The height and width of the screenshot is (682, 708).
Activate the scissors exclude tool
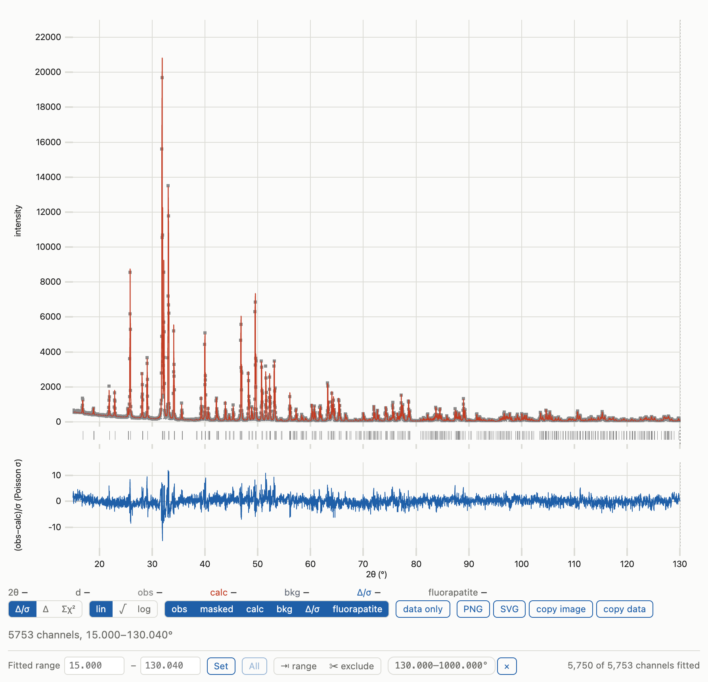click(x=352, y=666)
